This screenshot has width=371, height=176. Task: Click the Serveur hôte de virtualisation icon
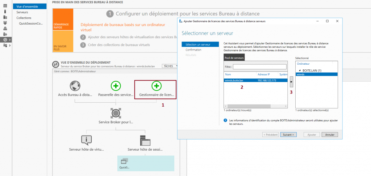(86, 140)
